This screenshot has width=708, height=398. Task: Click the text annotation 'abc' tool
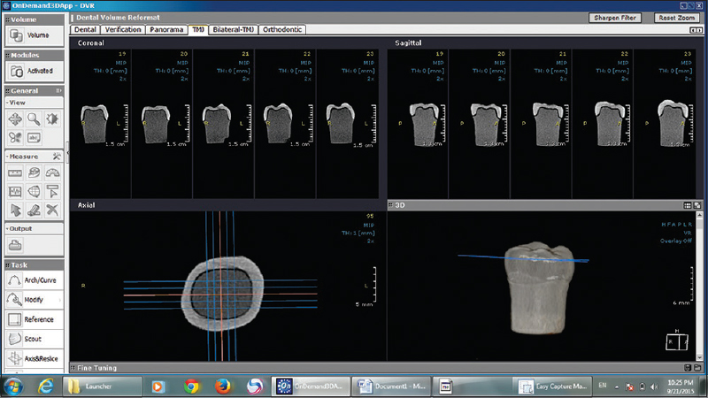click(34, 137)
